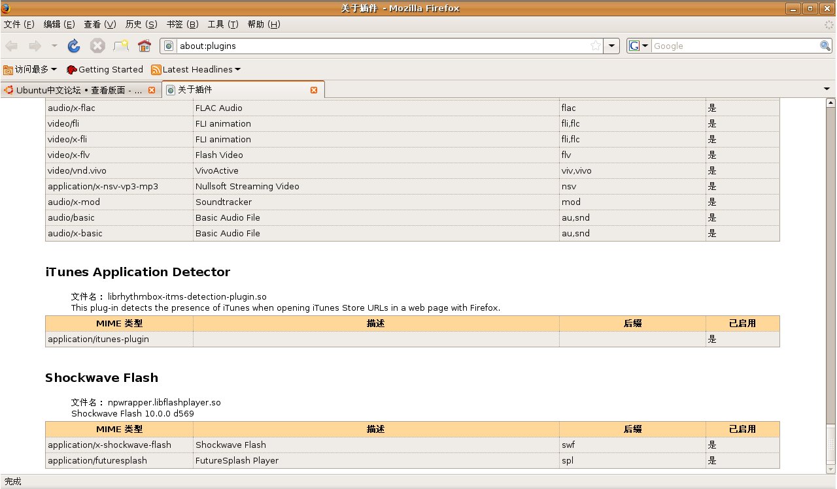Open the 帮助 (H) menu
Image resolution: width=837 pixels, height=489 pixels.
[x=264, y=24]
